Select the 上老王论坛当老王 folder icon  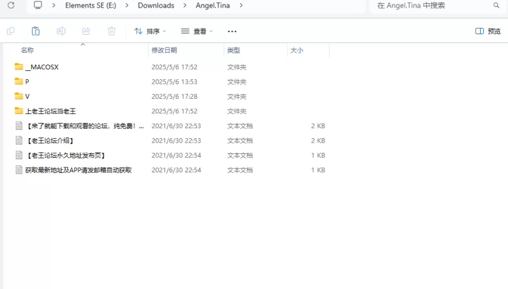19,110
